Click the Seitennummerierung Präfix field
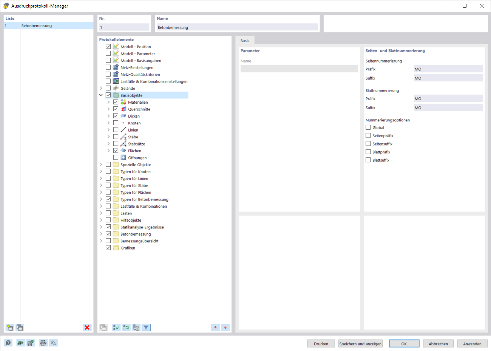Viewport: 491px width, 351px height. 448,69
